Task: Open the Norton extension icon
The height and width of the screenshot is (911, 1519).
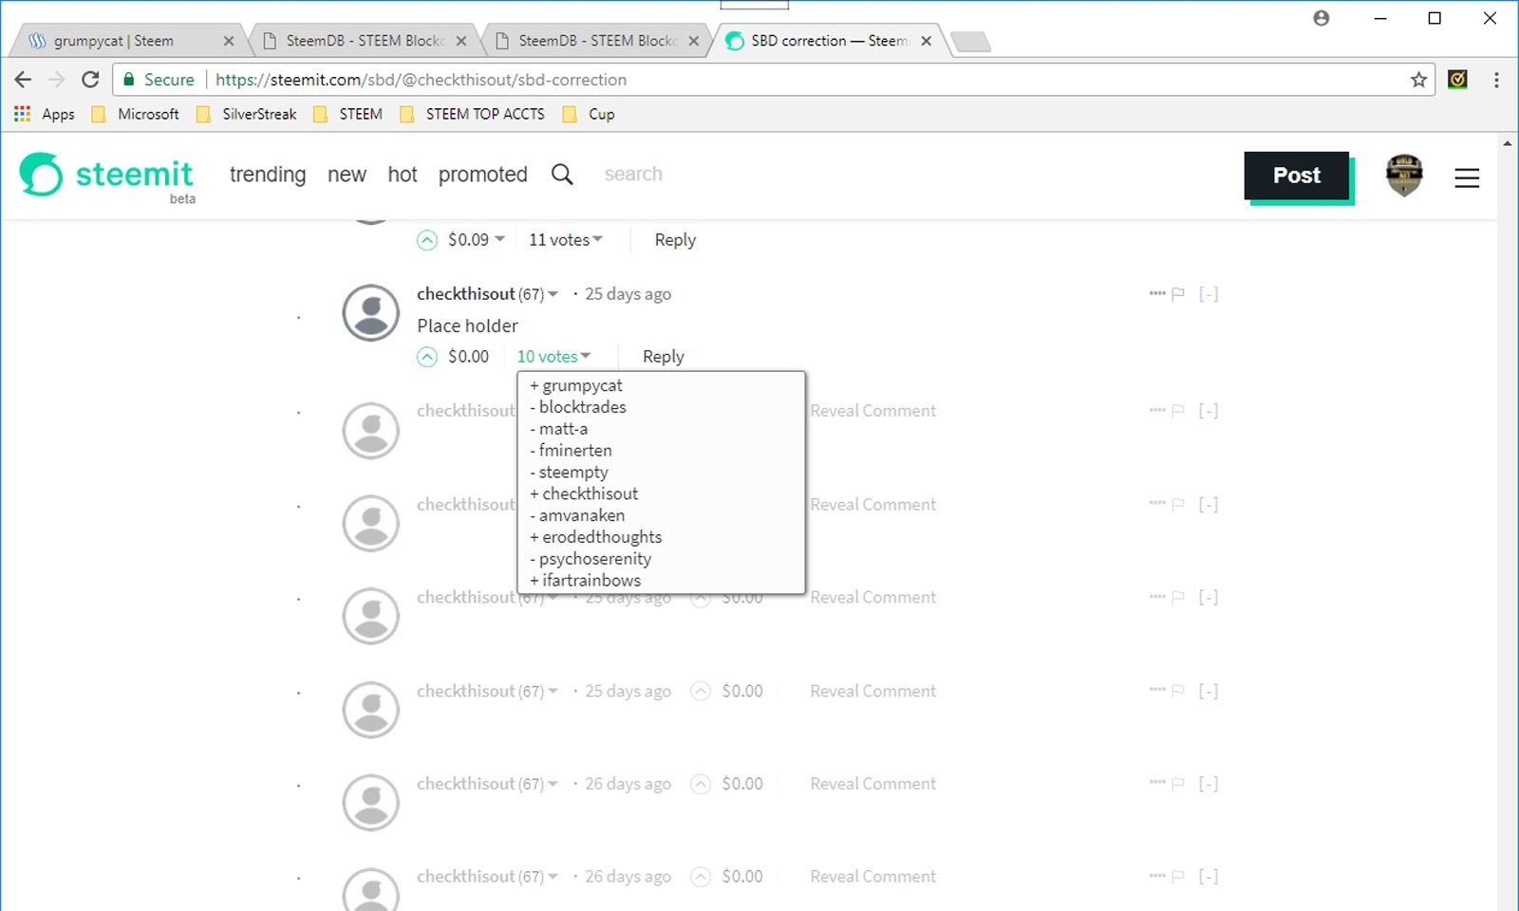Action: 1457,80
